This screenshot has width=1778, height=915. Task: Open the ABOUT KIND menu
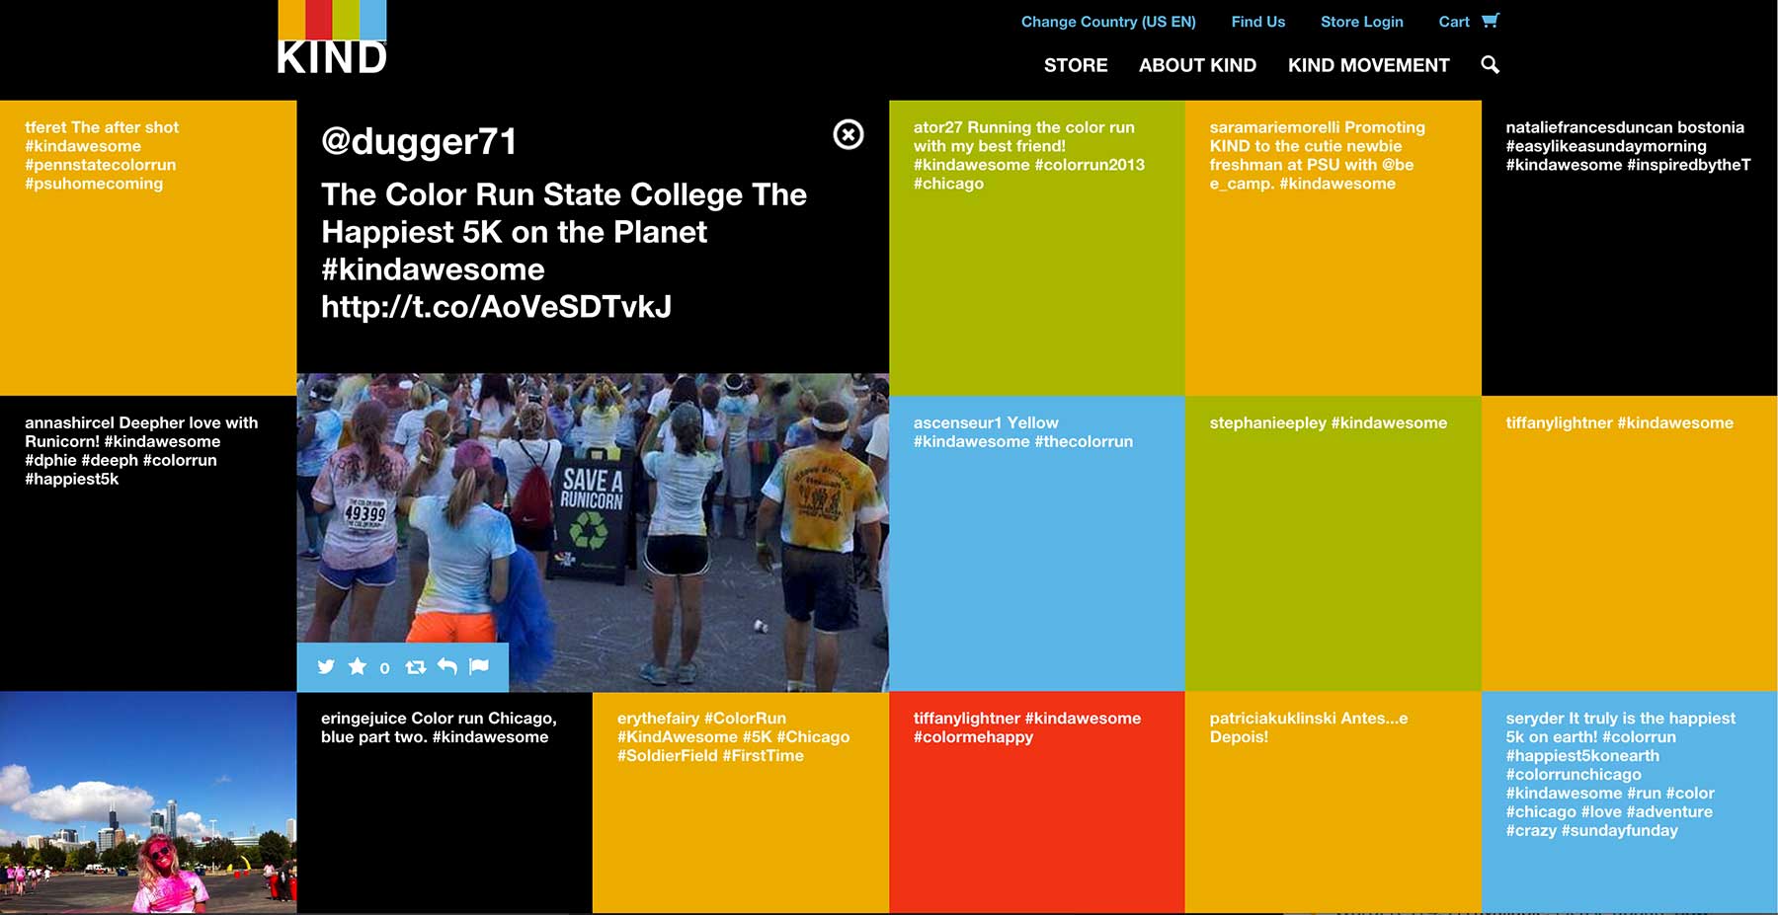click(1197, 65)
